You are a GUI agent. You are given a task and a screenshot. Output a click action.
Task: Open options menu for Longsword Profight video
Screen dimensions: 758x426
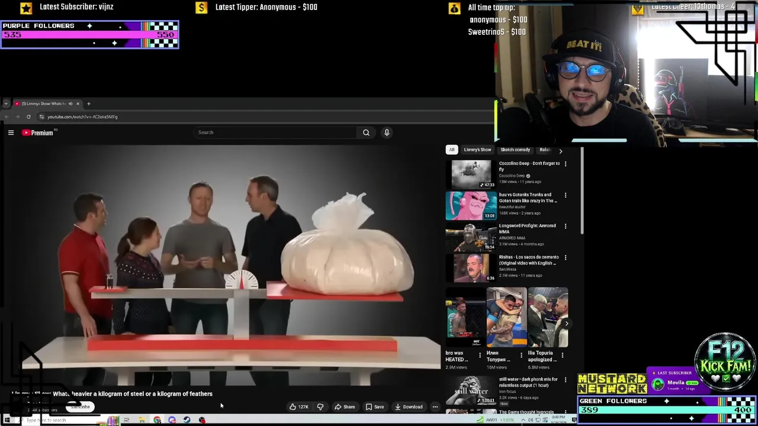click(566, 226)
